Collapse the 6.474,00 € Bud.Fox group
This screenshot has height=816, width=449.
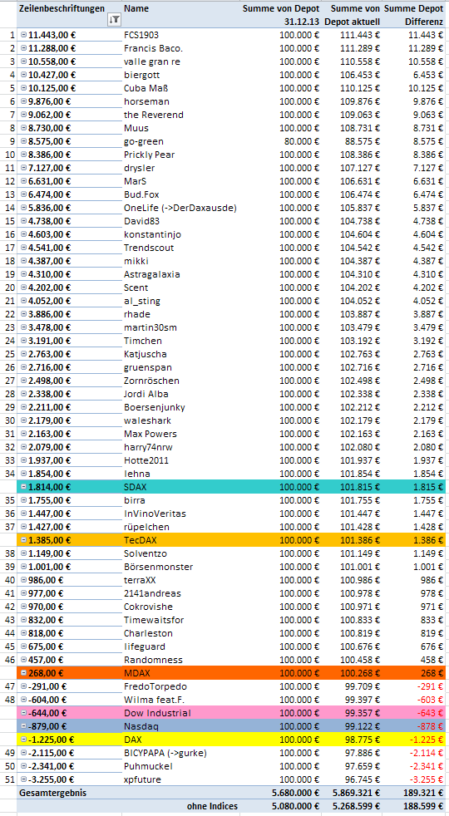pyautogui.click(x=24, y=194)
